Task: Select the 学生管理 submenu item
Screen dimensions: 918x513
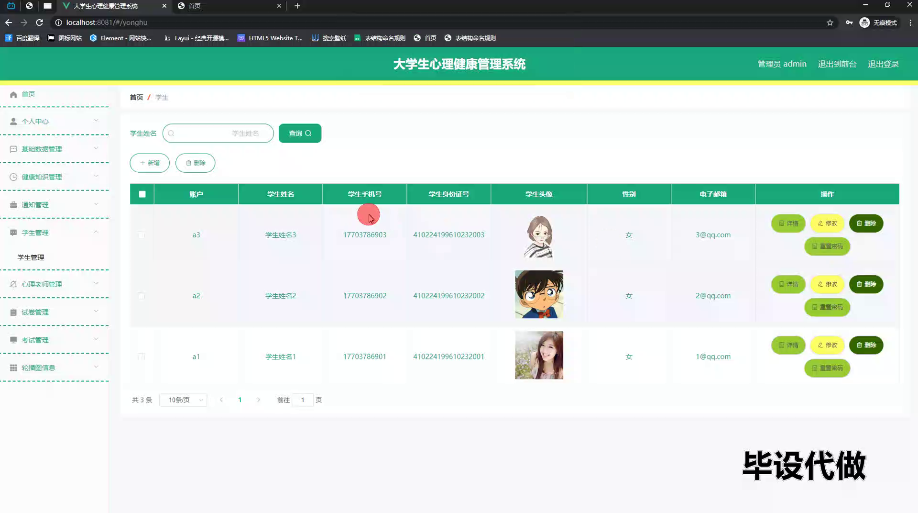Action: 31,257
